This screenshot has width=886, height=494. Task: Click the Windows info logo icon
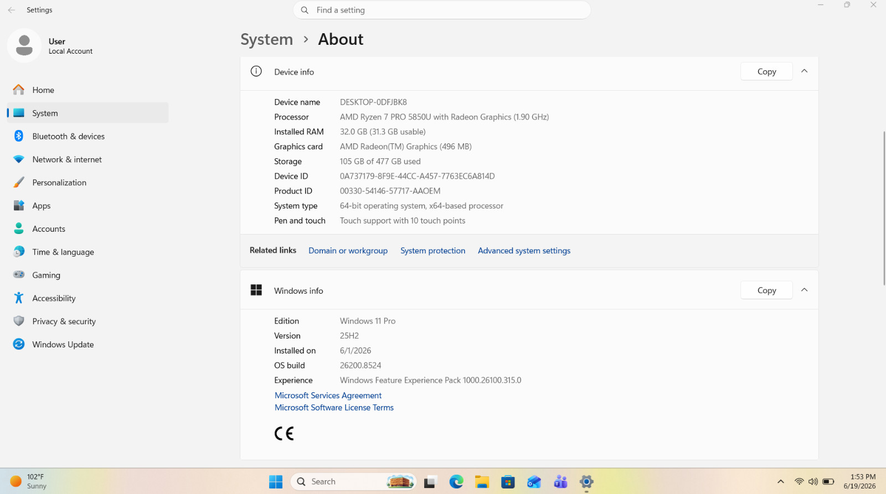(x=256, y=290)
